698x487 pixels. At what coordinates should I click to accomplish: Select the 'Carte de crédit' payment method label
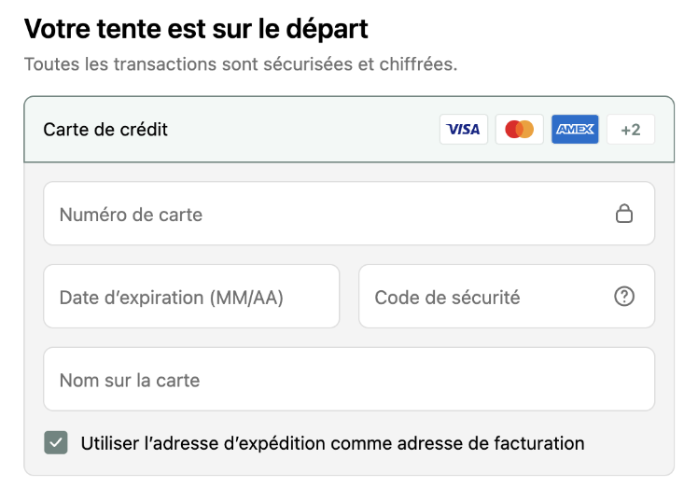pos(105,130)
